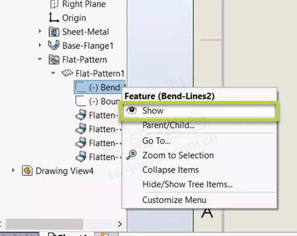Choose Parent/Child... from context menu

point(168,125)
